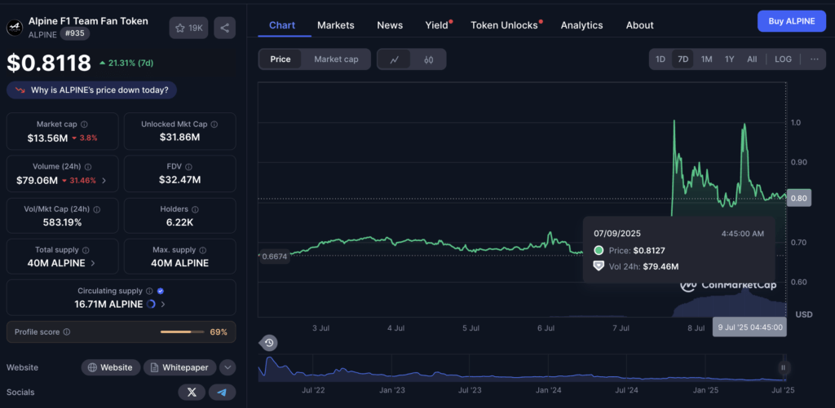835x408 pixels.
Task: Open the Yield tab
Action: 437,25
